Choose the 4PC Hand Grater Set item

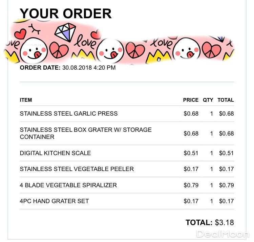coord(55,201)
